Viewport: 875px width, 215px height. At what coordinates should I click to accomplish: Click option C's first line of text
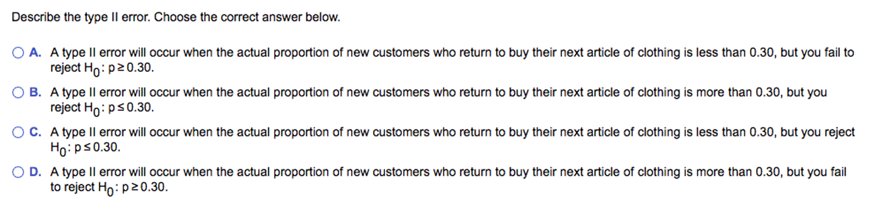[x=452, y=132]
